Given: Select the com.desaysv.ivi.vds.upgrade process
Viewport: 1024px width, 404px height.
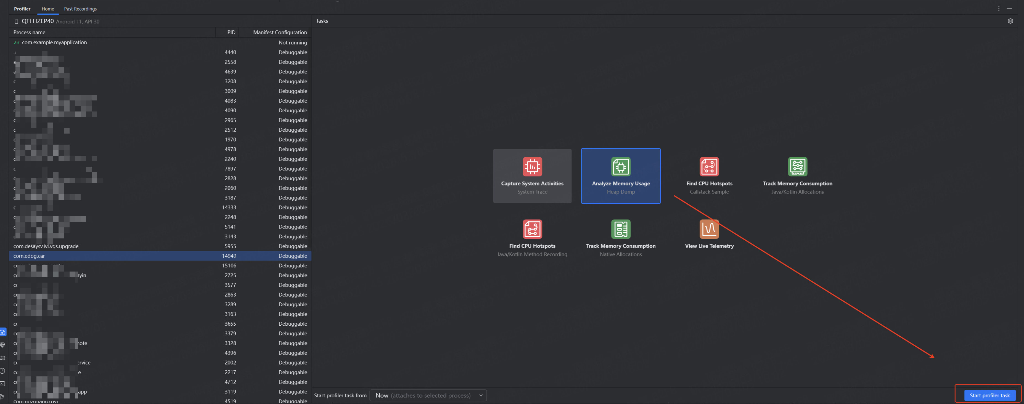Looking at the screenshot, I should point(160,246).
